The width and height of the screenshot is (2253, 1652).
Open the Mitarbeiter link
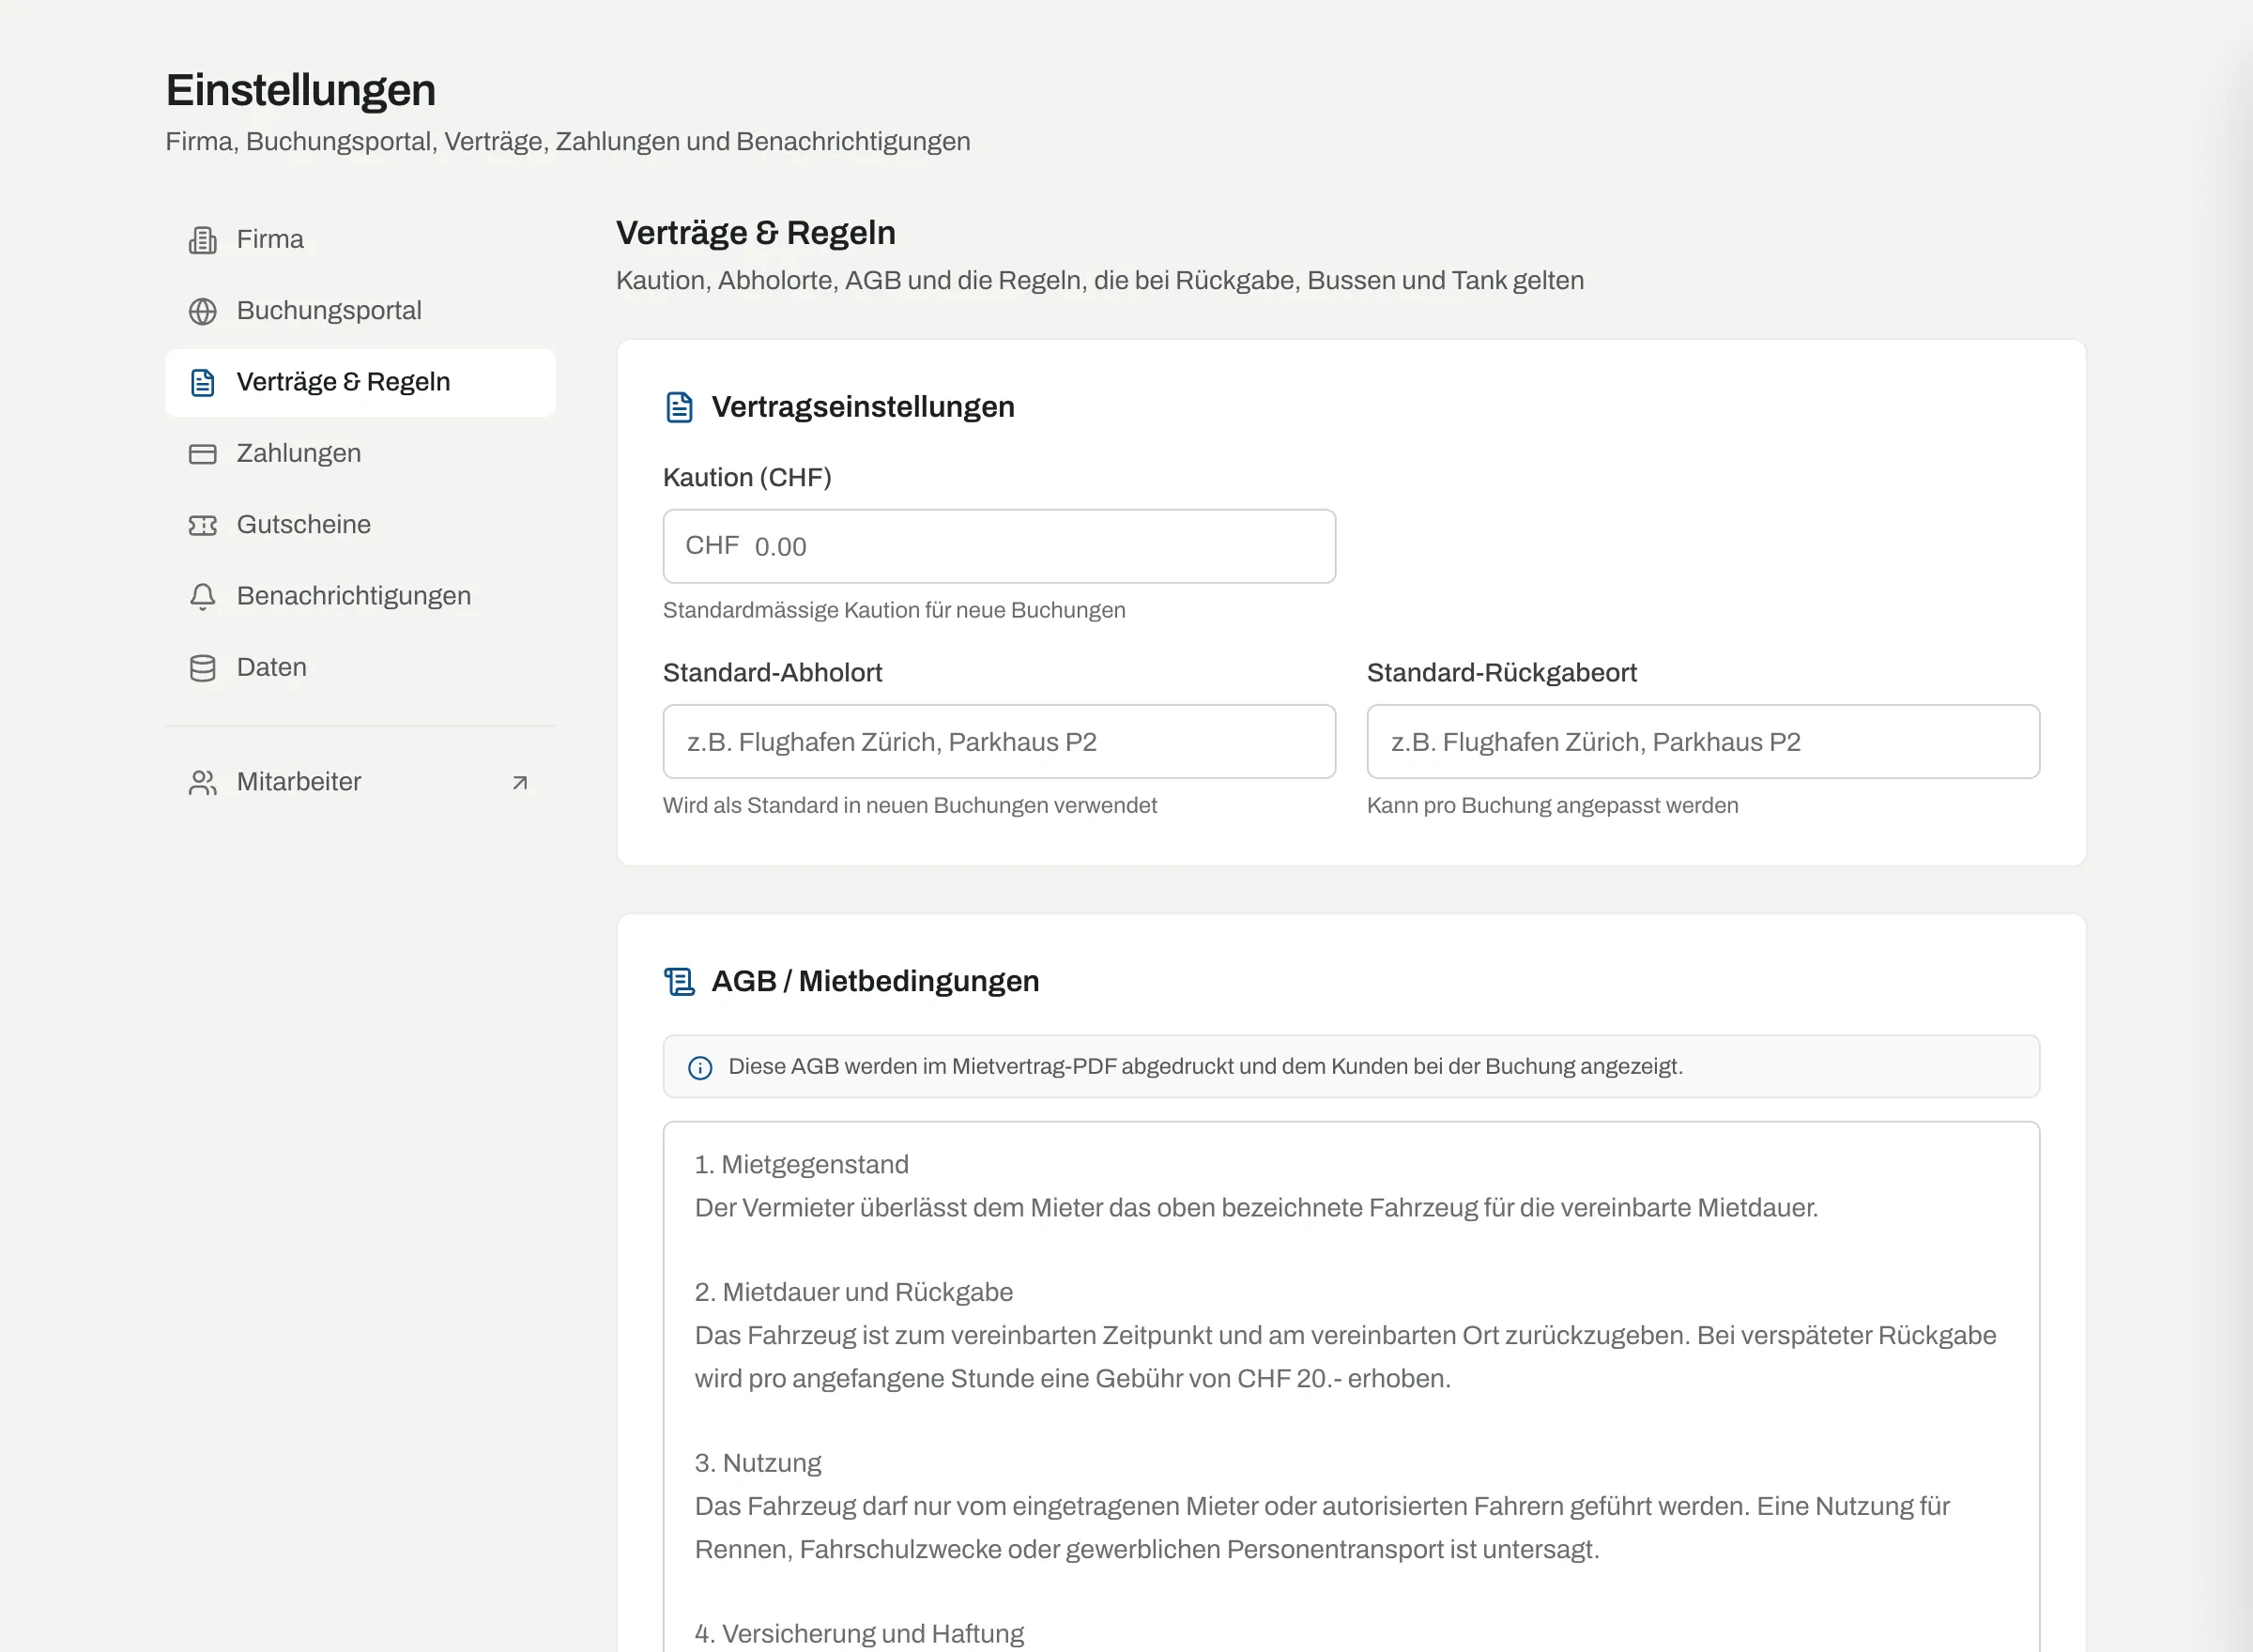coord(360,783)
